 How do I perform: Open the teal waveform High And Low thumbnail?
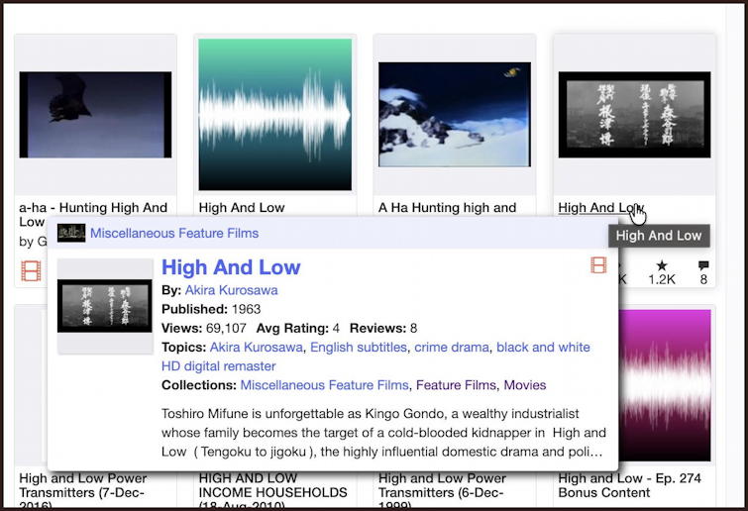coord(275,115)
